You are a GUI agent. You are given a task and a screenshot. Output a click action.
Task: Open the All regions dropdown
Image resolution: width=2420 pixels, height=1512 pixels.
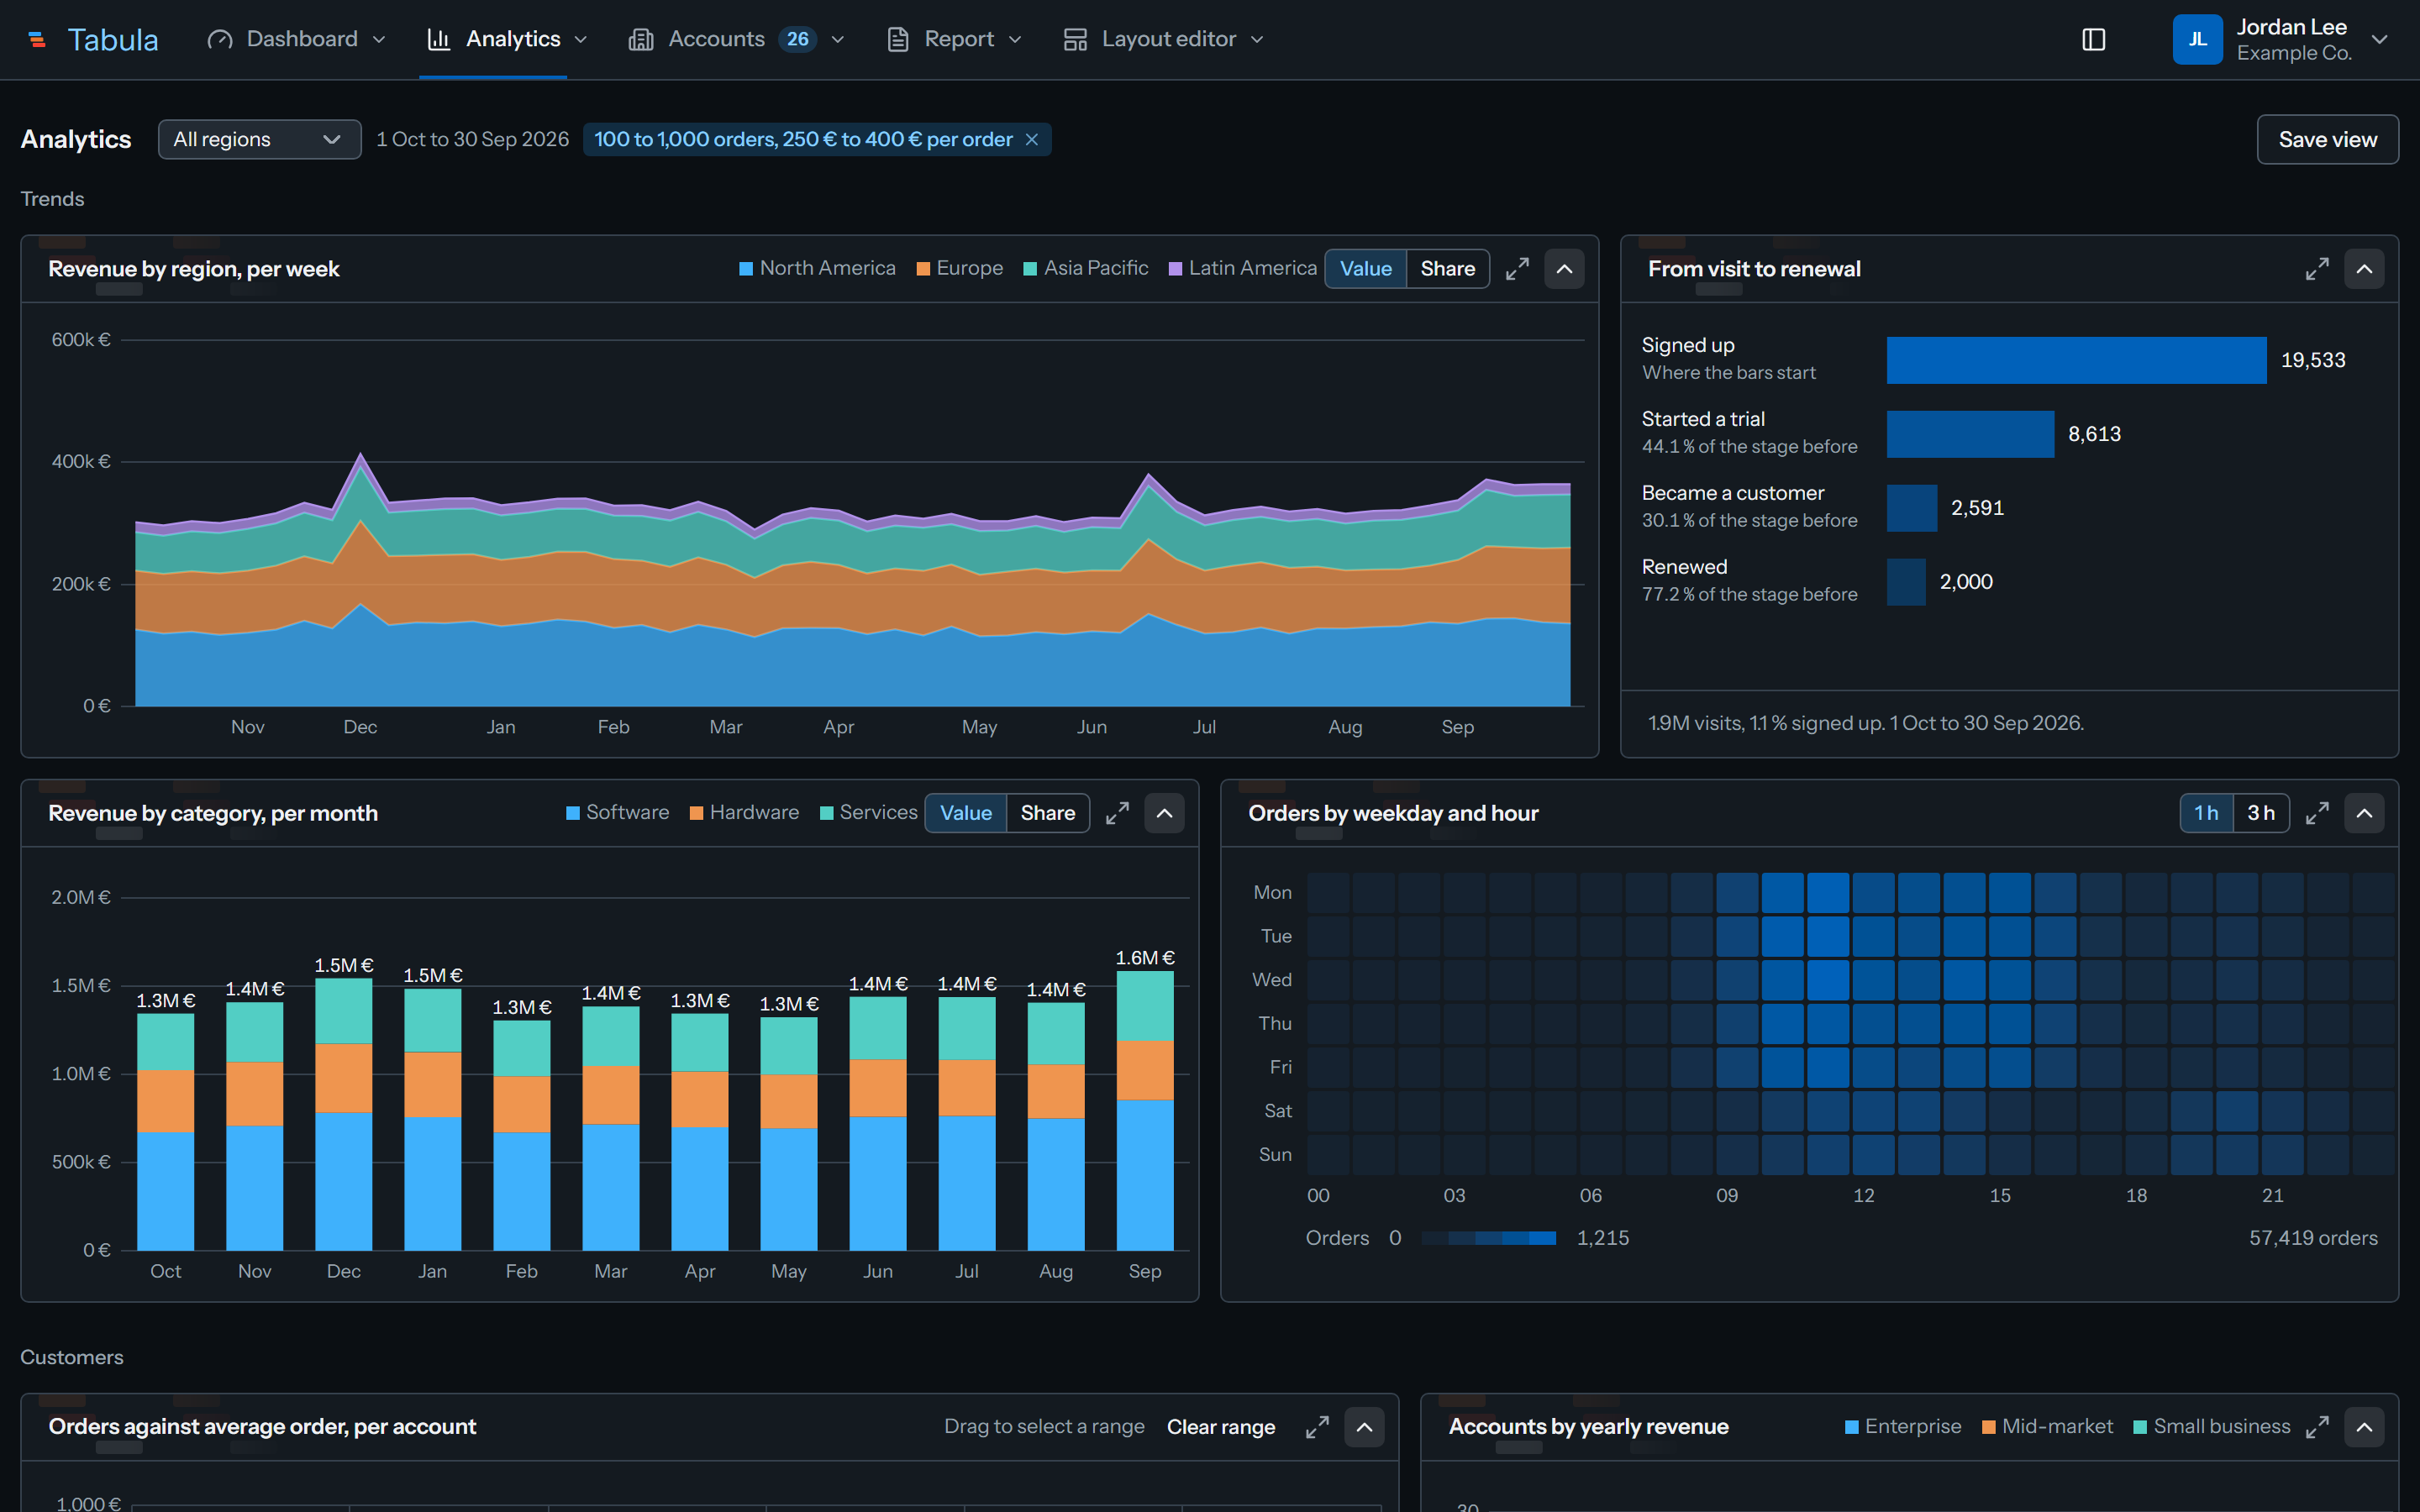[x=260, y=139]
